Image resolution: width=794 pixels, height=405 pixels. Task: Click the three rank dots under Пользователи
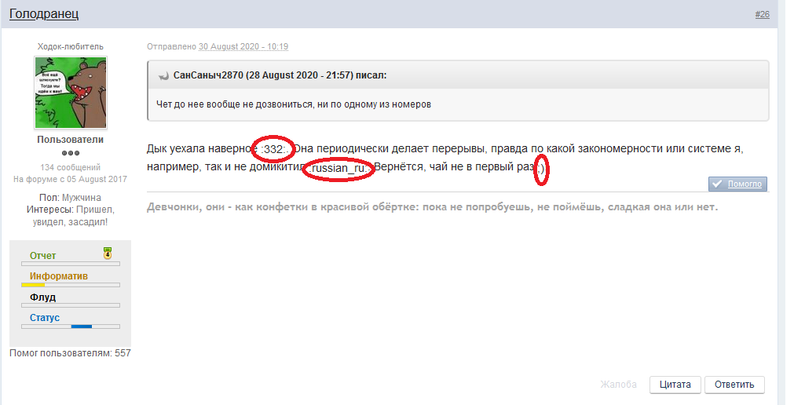tap(71, 153)
